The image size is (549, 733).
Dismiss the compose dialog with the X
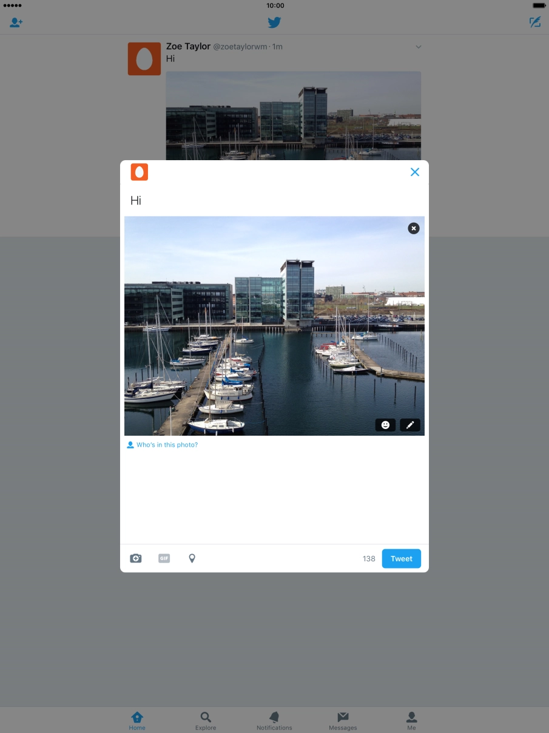[x=415, y=172]
